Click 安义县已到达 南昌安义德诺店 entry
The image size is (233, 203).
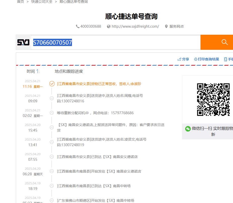97,157
